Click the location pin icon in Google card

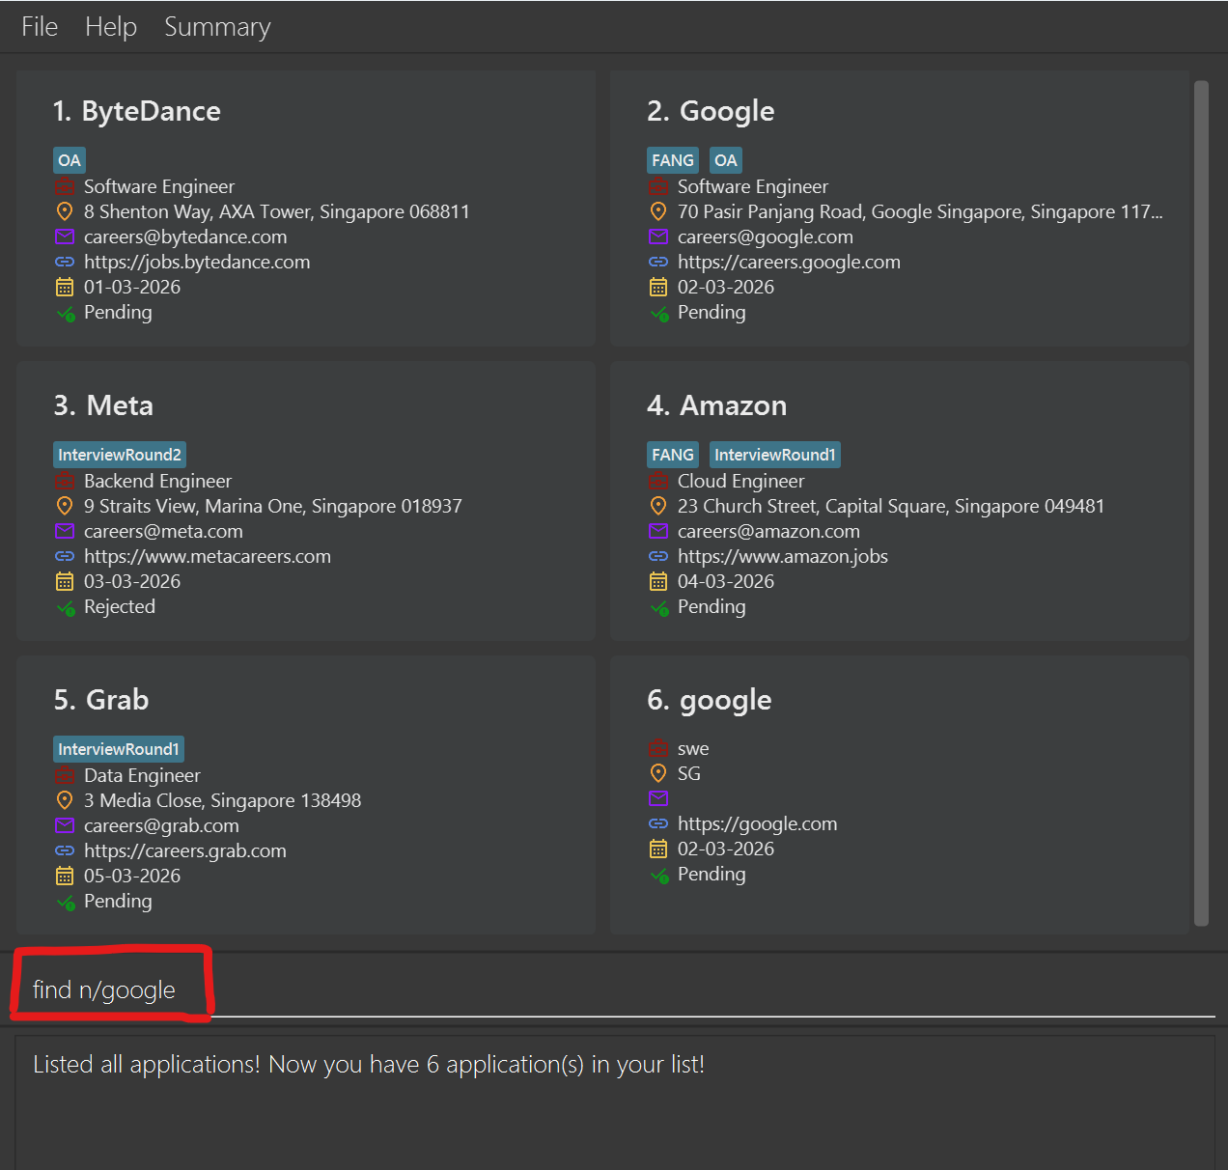point(658,211)
